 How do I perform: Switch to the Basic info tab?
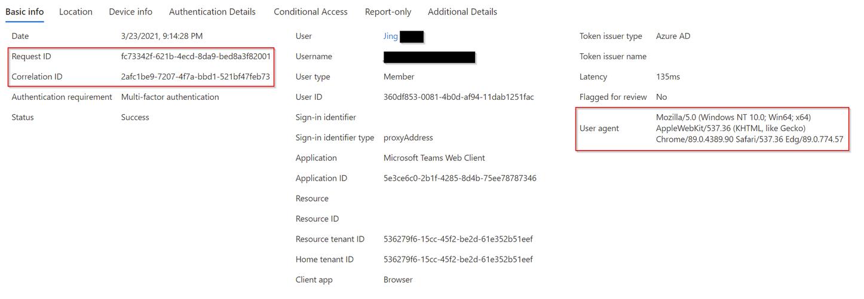24,12
